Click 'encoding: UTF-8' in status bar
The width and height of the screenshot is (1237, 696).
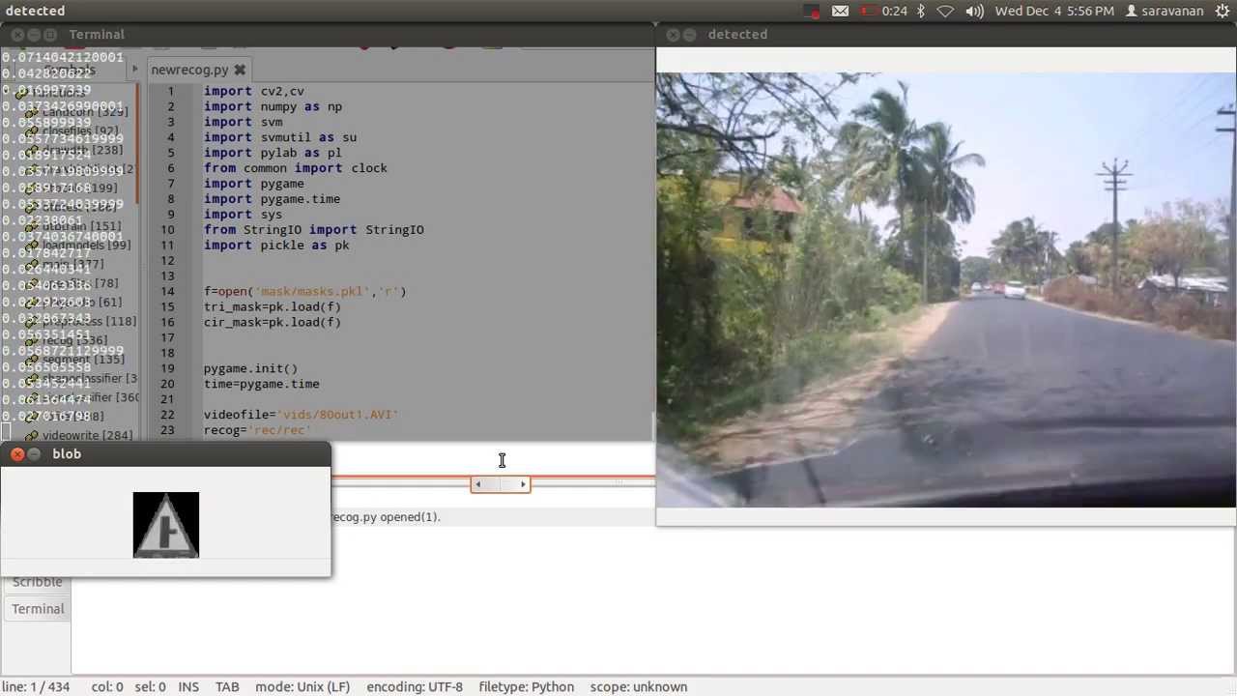pos(415,687)
